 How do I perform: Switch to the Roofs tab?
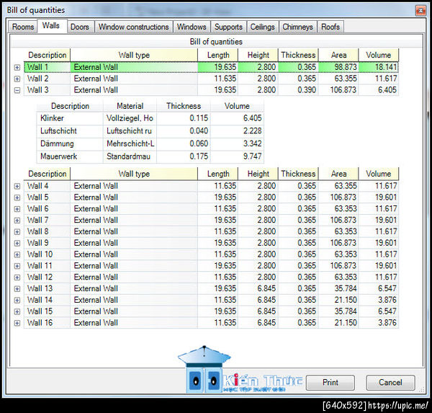[330, 27]
